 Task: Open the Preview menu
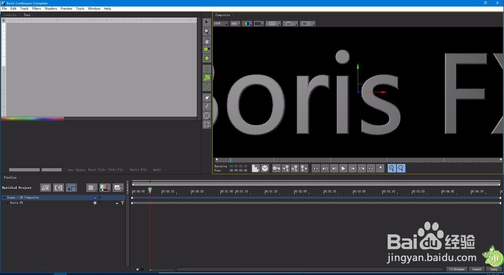tap(66, 9)
